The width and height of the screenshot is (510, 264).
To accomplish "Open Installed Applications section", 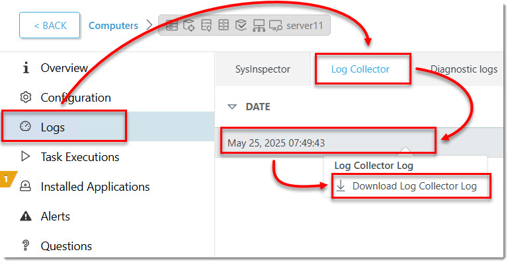I will pos(95,187).
